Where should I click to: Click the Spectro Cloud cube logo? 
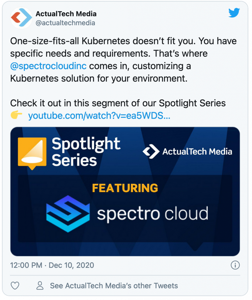click(x=68, y=214)
